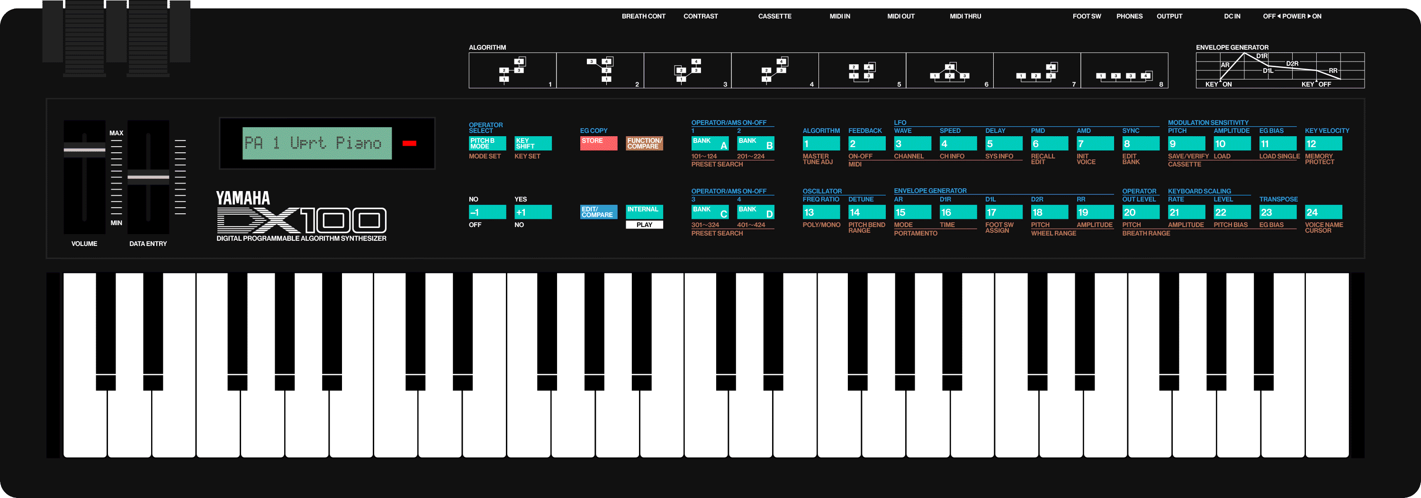Select button 9 Pitch sensitivity
Image resolution: width=1421 pixels, height=498 pixels.
coord(1187,143)
